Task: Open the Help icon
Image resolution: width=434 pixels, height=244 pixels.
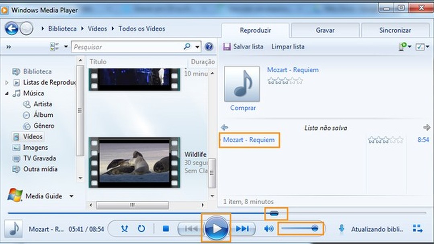Action: click(209, 47)
